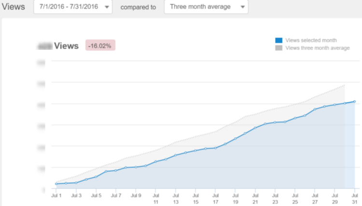
Task: Click the blue Views selected month swatch
Action: (x=278, y=41)
